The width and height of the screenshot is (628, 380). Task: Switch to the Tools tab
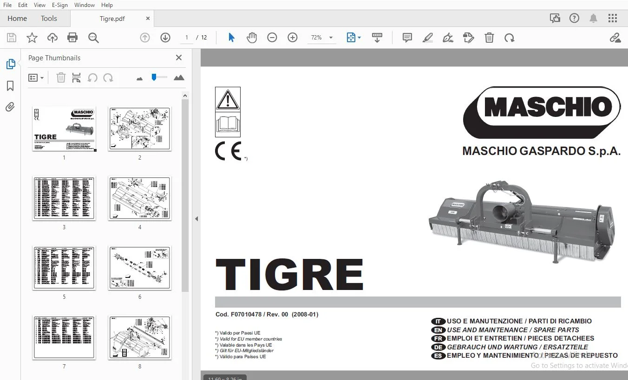pyautogui.click(x=49, y=19)
